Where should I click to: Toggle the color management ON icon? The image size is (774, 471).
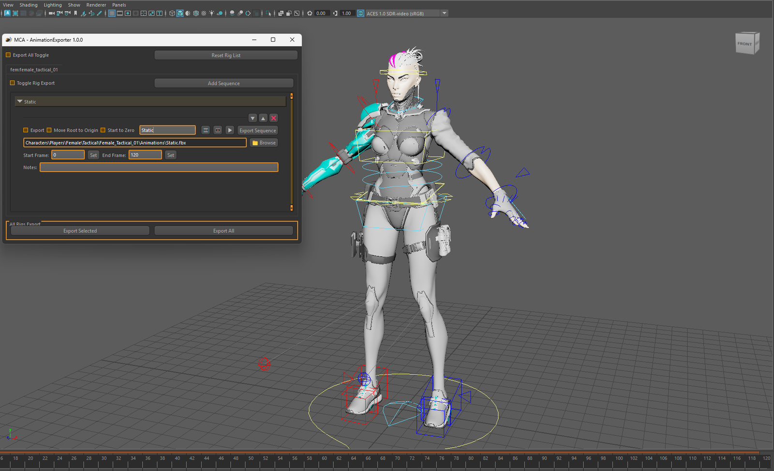(x=361, y=13)
